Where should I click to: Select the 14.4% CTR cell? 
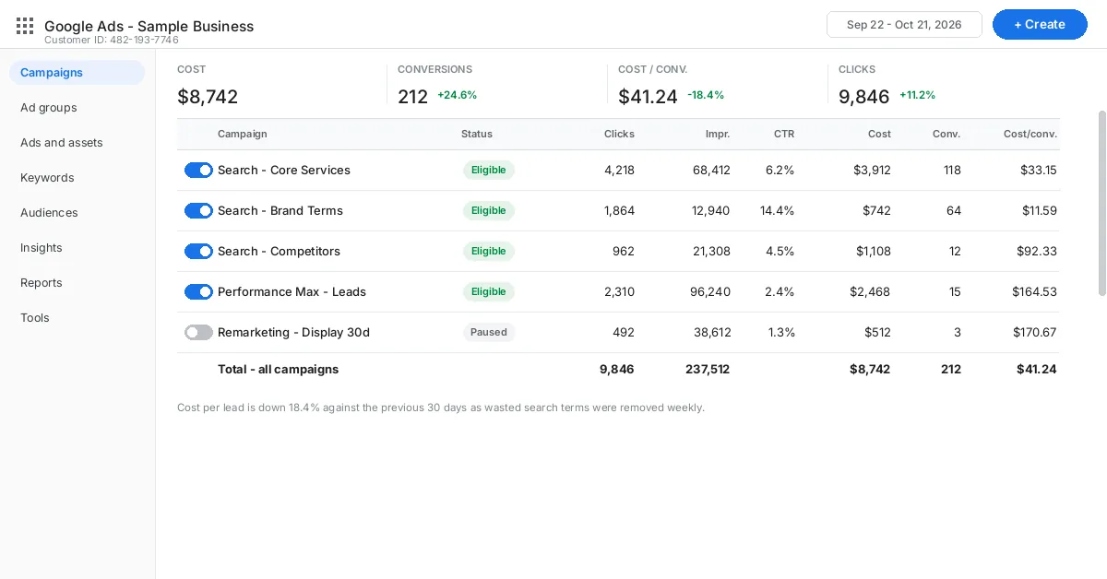tap(777, 210)
